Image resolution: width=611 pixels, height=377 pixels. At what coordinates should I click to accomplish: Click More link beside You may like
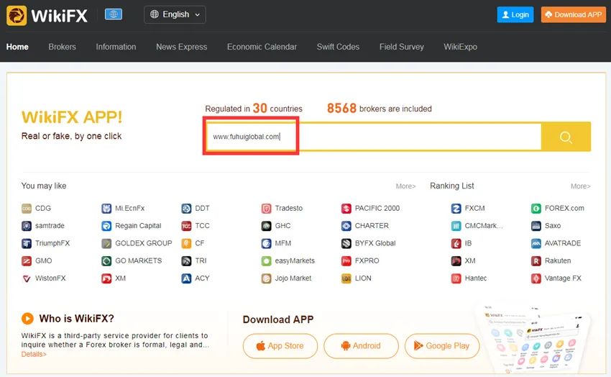coord(405,186)
